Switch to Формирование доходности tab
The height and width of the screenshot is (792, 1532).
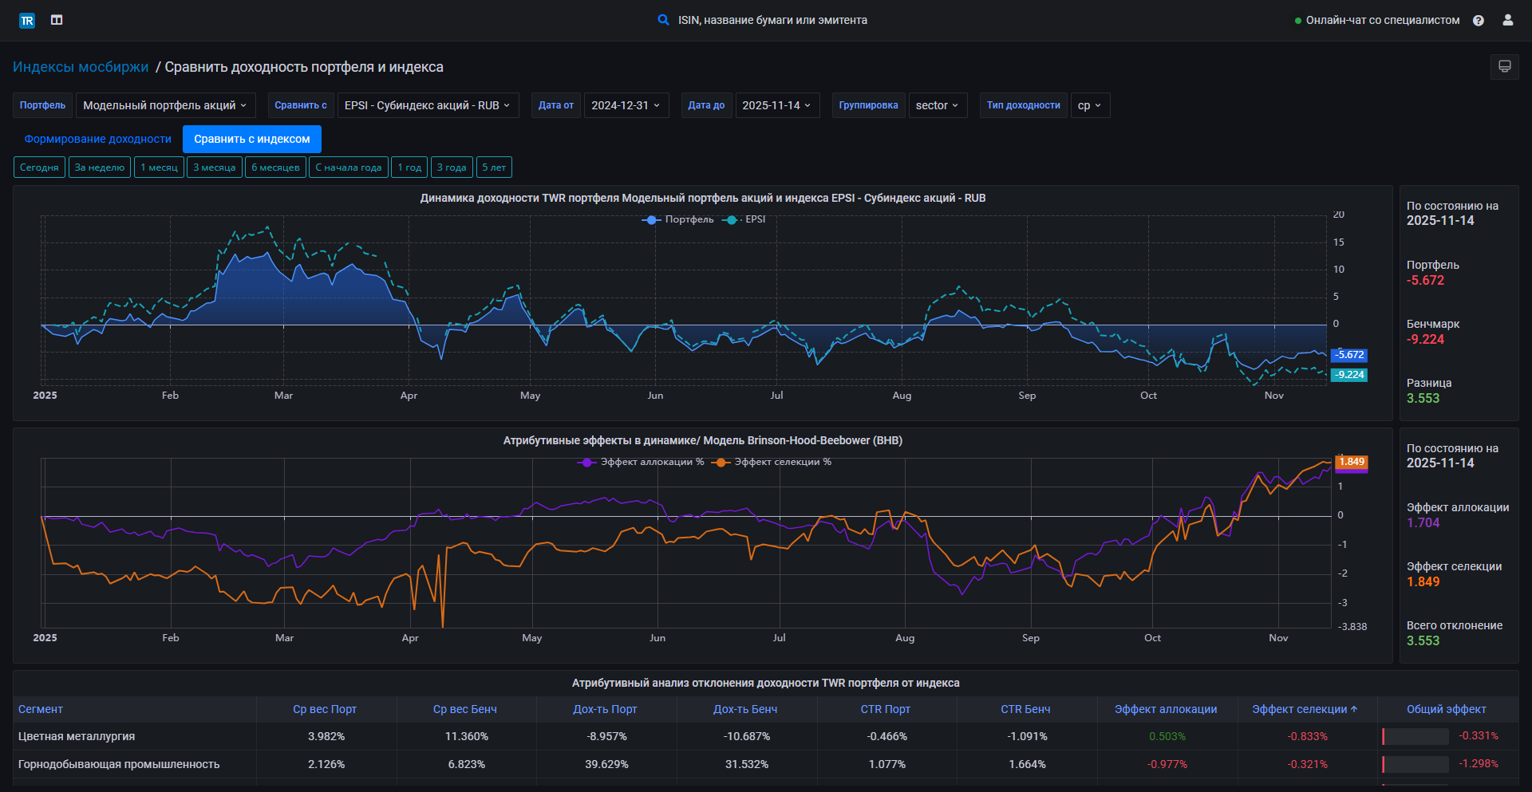[97, 139]
